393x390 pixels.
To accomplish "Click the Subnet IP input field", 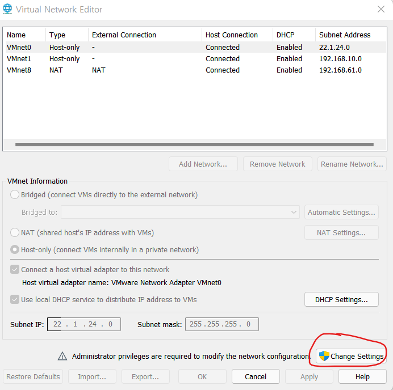I will [x=84, y=324].
